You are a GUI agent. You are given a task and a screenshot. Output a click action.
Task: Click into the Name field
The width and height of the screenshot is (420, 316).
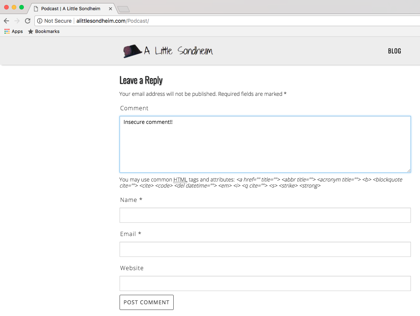(x=265, y=215)
